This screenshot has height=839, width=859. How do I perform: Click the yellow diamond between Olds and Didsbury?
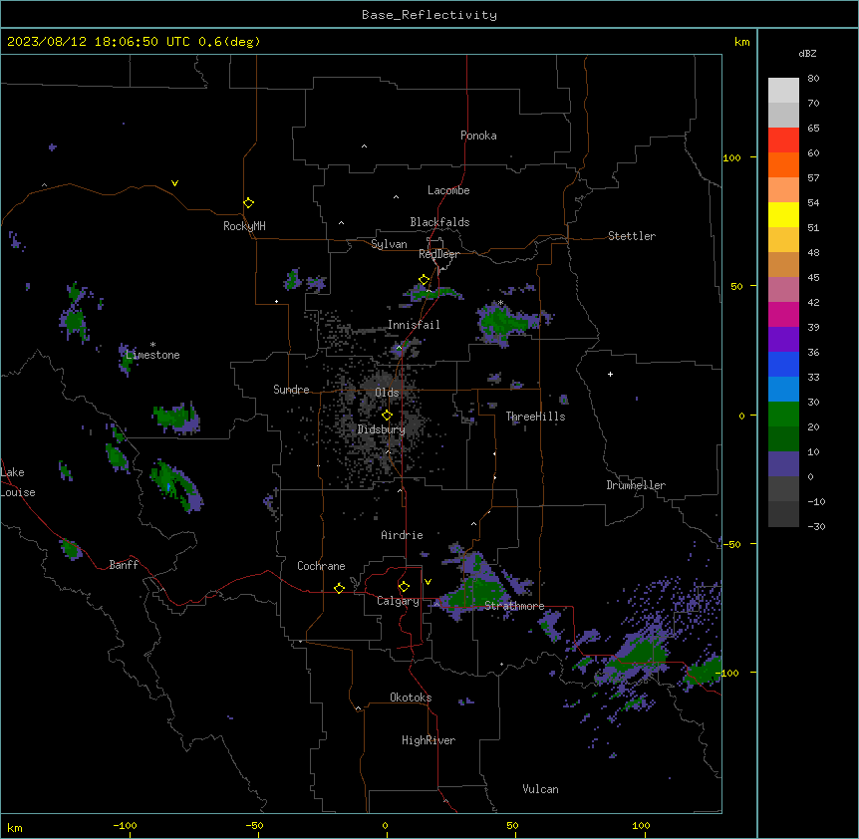387,416
